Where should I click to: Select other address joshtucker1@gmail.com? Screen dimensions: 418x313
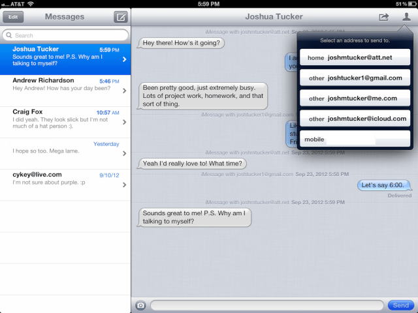pyautogui.click(x=355, y=78)
